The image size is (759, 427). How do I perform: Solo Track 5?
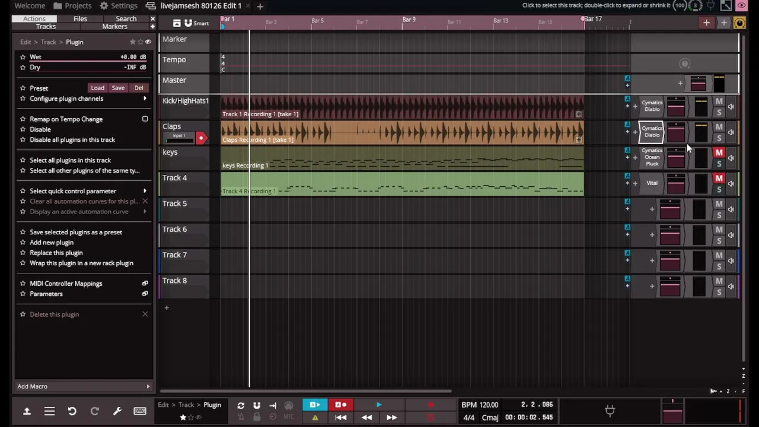(719, 215)
